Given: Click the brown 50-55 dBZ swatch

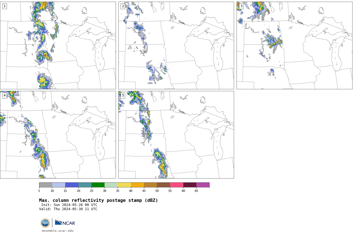Looking at the screenshot, I should (x=163, y=185).
